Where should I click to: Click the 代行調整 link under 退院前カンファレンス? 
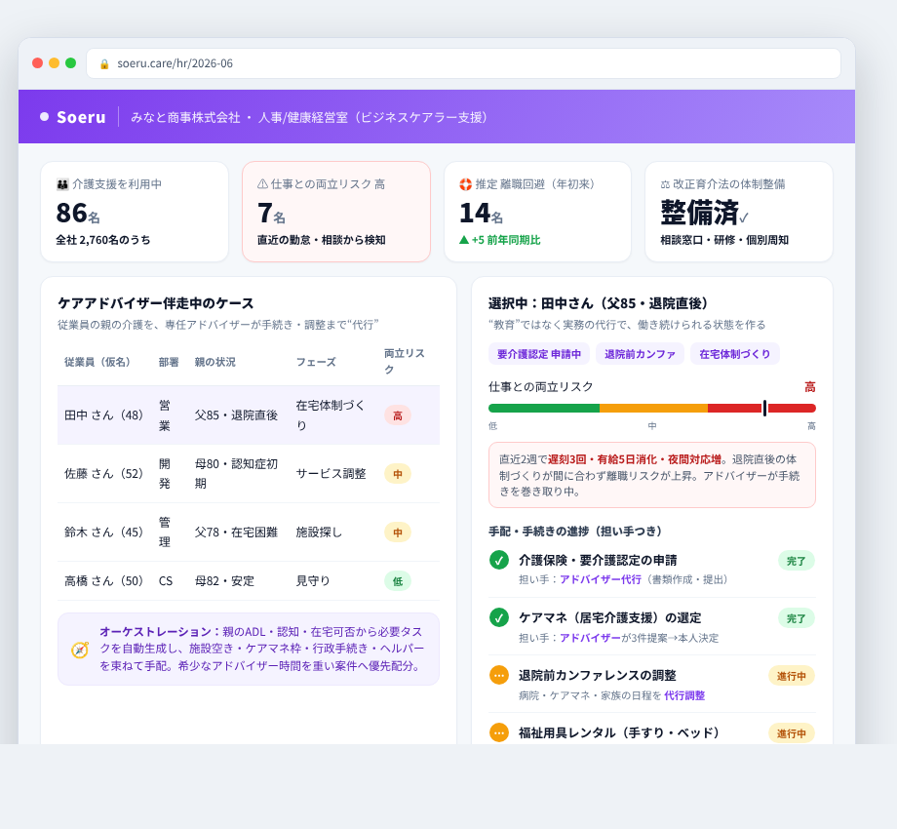(684, 695)
